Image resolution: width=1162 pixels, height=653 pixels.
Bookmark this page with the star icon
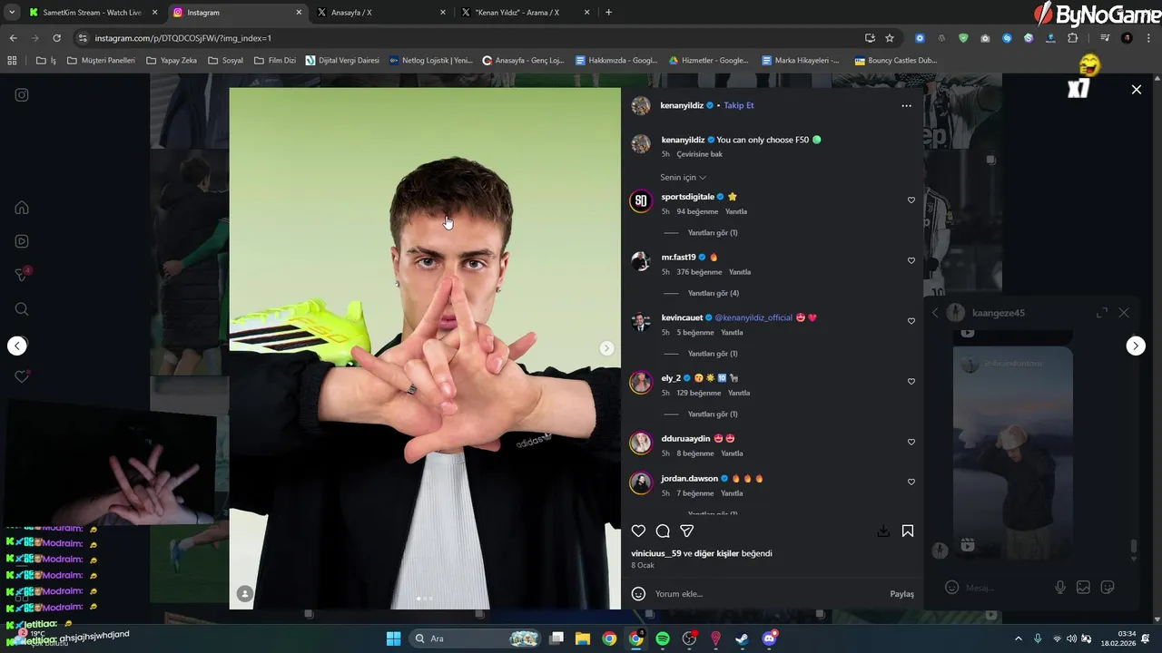pyautogui.click(x=890, y=38)
